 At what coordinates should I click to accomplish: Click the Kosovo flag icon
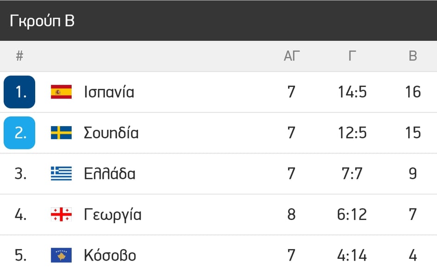click(x=62, y=255)
